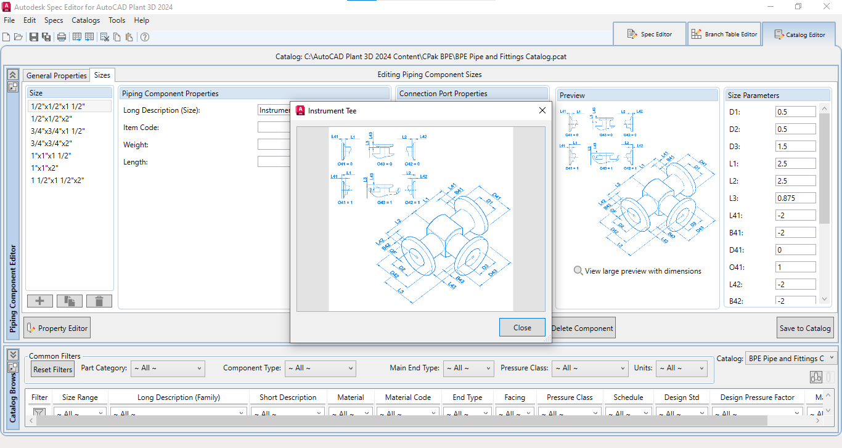Switch to the General Properties tab
This screenshot has width=842, height=448.
(56, 76)
